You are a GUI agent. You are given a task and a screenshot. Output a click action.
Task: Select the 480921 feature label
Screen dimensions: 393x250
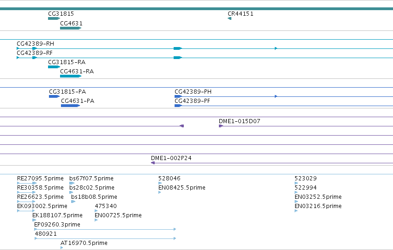(46, 234)
